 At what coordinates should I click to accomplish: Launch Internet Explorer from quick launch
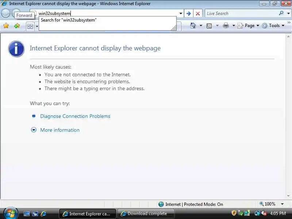coord(44,214)
